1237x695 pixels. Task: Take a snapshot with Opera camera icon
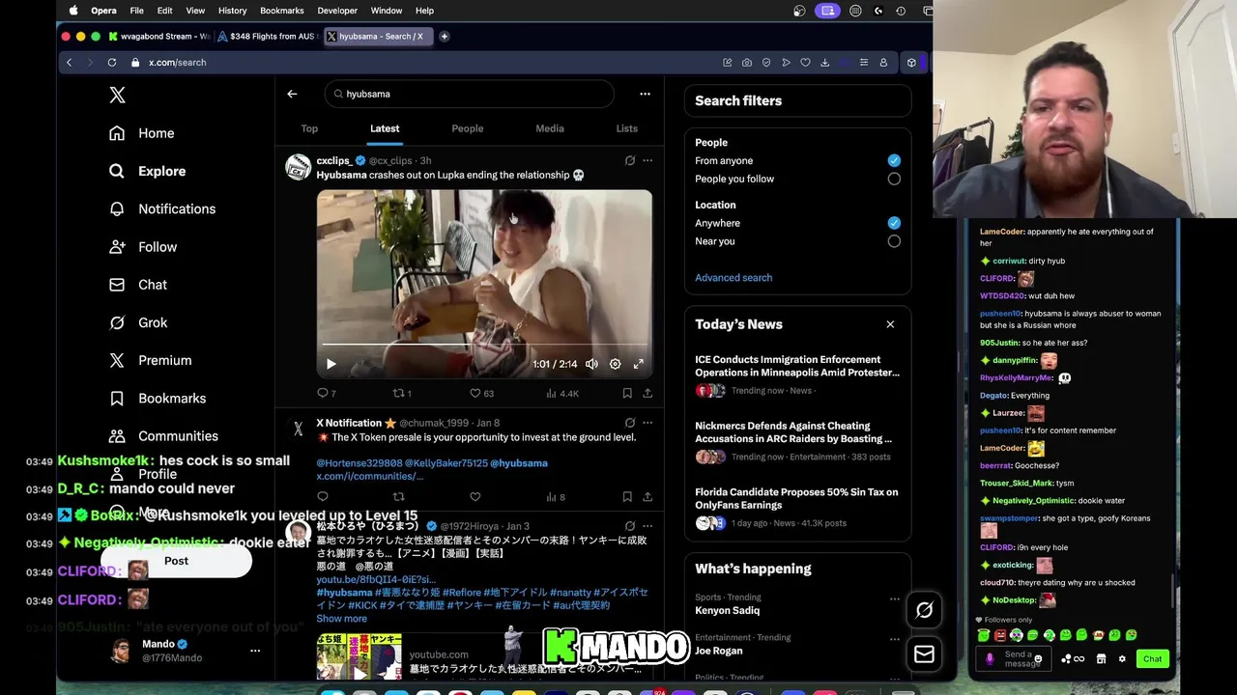point(747,62)
